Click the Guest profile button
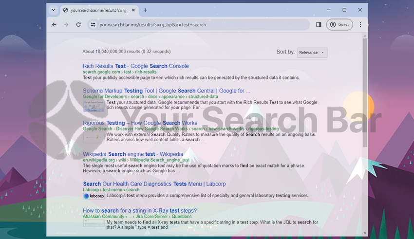Image resolution: width=414 pixels, height=239 pixels. [339, 24]
